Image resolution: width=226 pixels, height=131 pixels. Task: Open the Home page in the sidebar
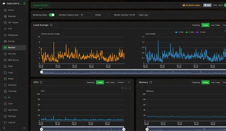coord(14,10)
